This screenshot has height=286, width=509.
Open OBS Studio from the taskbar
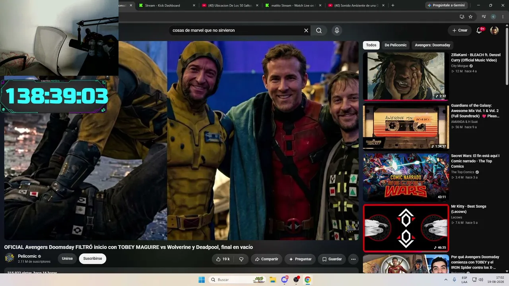[x=296, y=280]
